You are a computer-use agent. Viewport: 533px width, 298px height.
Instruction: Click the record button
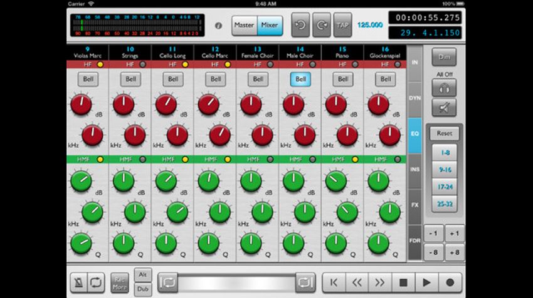pyautogui.click(x=450, y=282)
